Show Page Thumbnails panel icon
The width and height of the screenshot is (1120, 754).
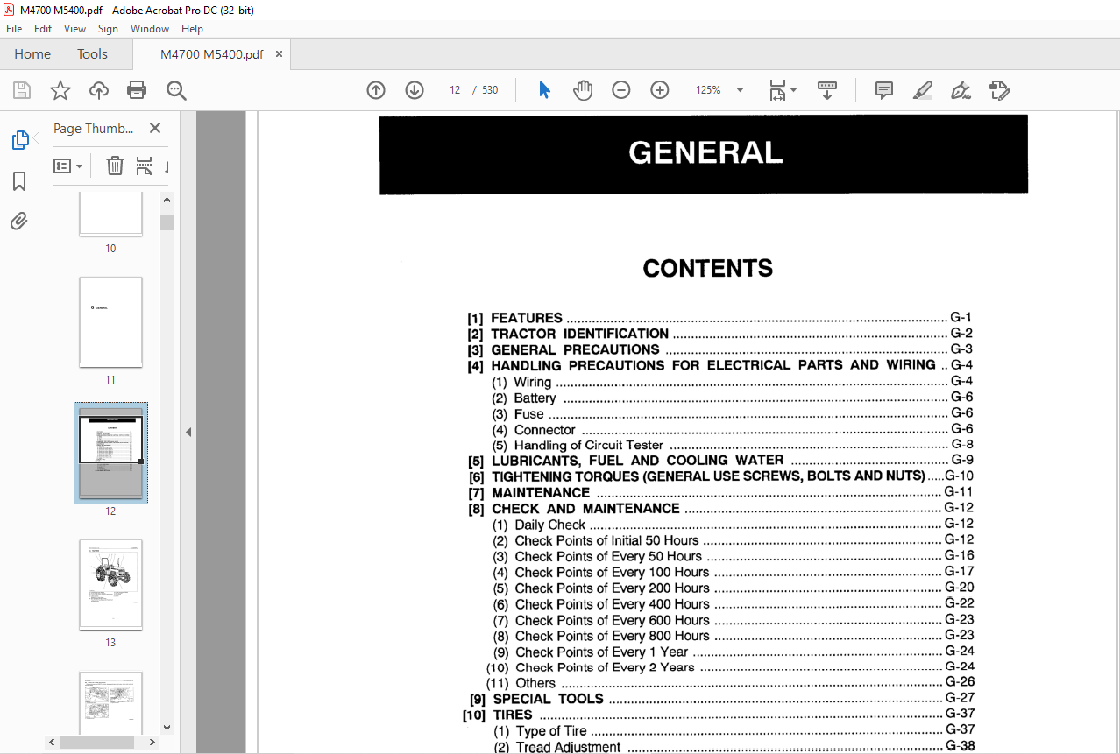coord(19,139)
